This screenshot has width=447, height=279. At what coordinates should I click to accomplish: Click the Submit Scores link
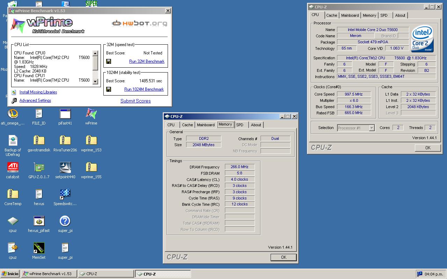[x=135, y=101]
